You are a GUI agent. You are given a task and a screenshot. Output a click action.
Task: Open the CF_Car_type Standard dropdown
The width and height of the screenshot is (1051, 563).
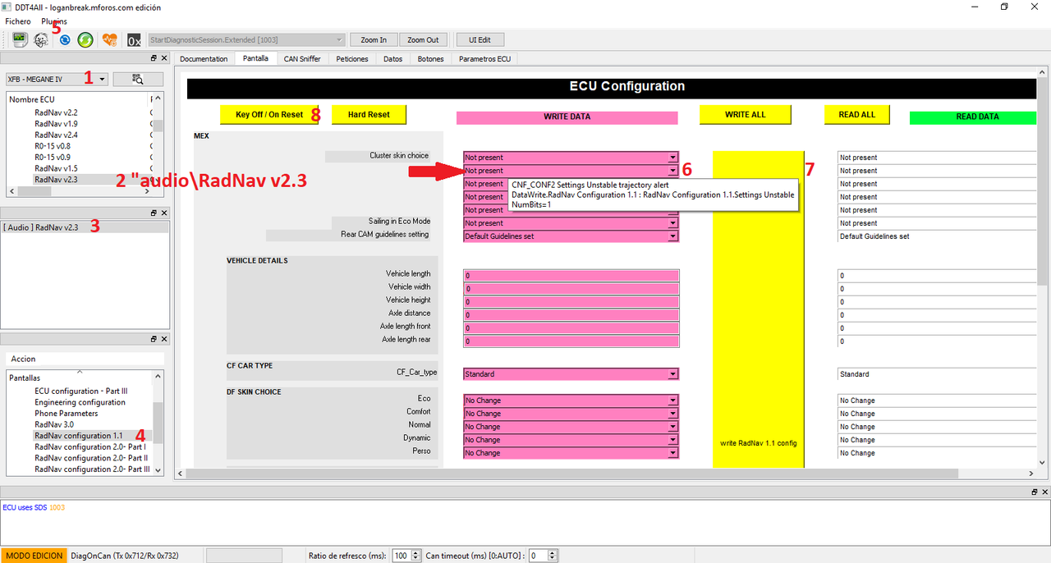point(571,374)
